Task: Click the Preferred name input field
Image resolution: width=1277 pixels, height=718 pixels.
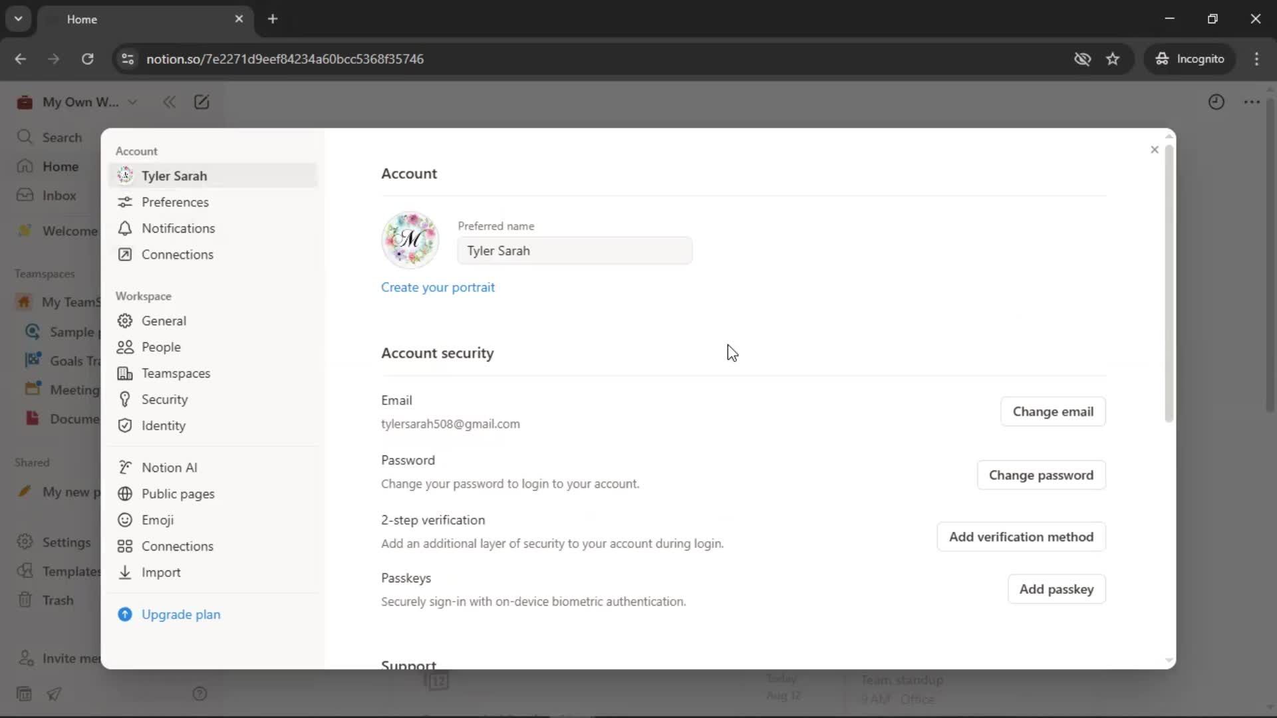Action: [575, 251]
